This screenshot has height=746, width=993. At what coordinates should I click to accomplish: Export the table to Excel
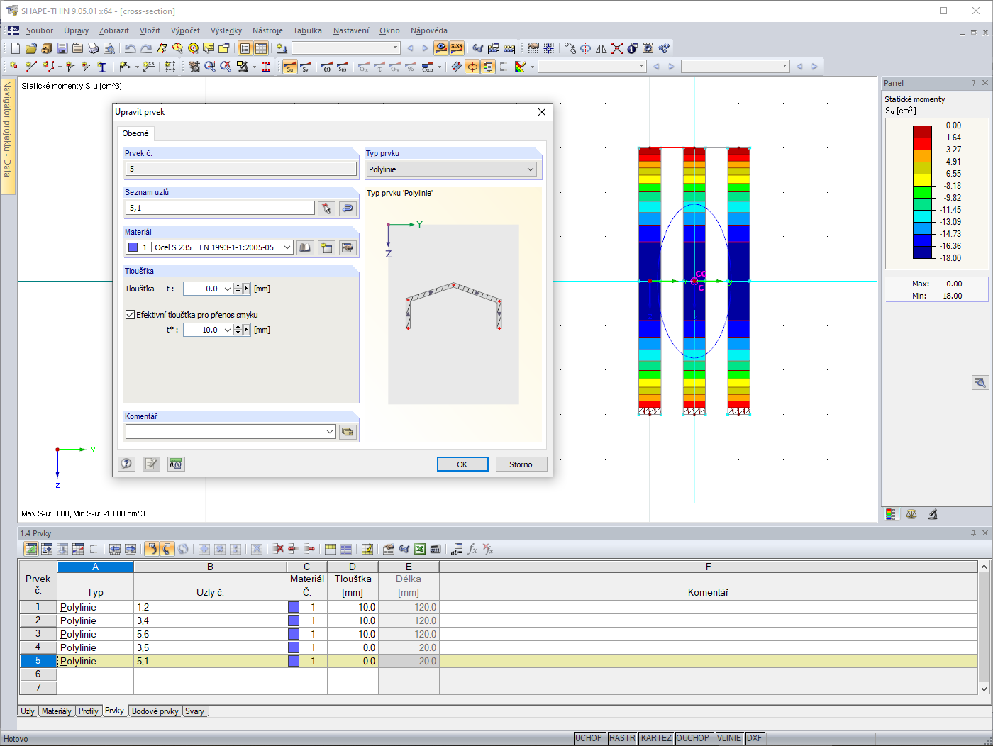click(x=420, y=549)
